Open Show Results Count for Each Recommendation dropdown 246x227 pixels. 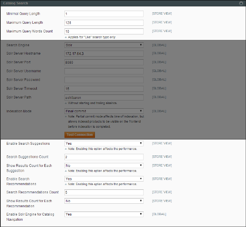click(x=104, y=201)
